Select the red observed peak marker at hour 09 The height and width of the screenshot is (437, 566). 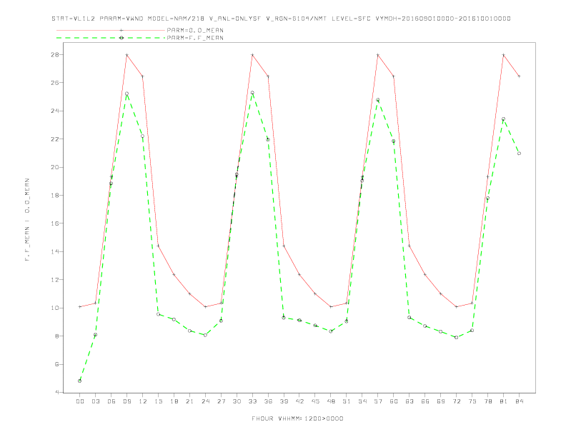click(x=126, y=55)
